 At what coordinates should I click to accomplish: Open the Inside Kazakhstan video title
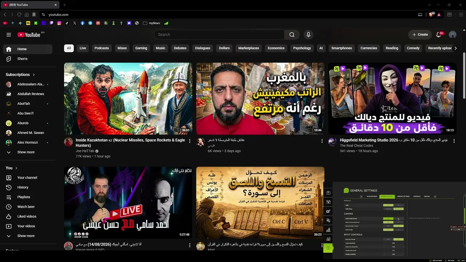coord(130,143)
